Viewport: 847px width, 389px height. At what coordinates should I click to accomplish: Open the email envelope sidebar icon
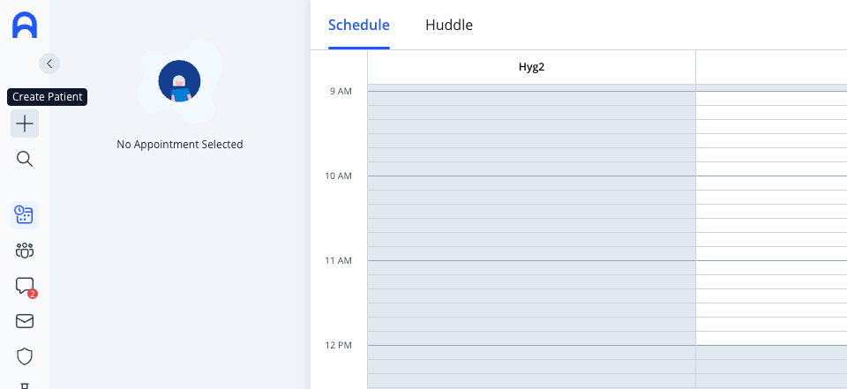[x=25, y=321]
